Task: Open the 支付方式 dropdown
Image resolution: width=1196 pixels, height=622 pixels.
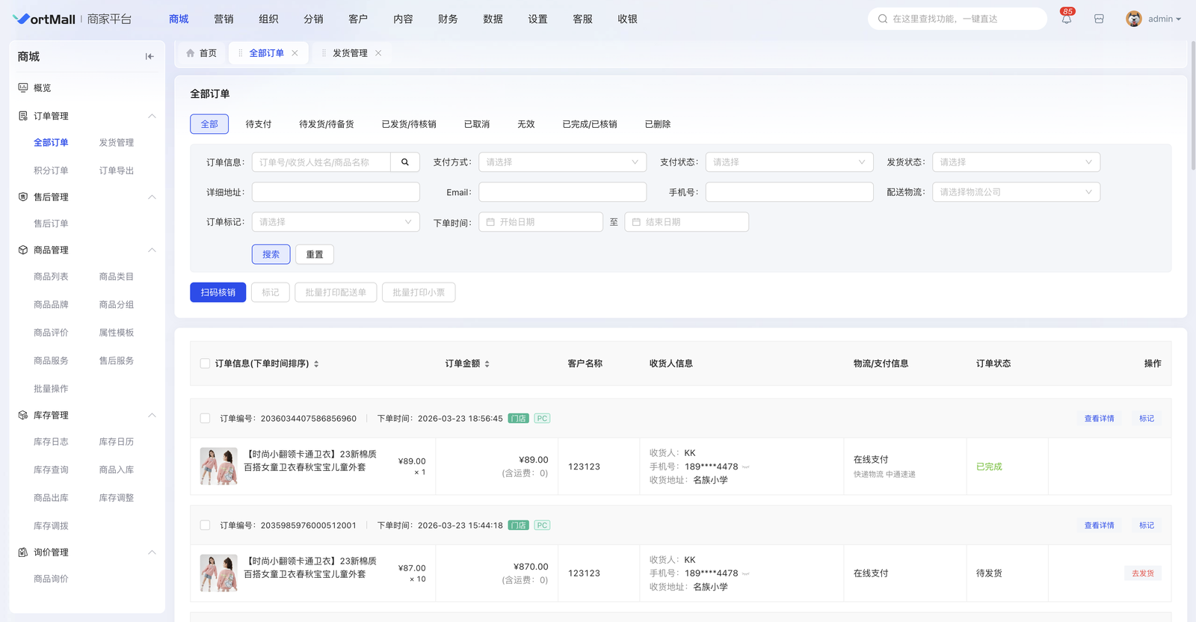Action: [562, 162]
